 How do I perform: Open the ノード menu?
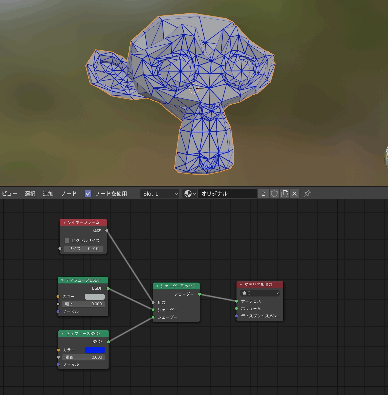(69, 194)
